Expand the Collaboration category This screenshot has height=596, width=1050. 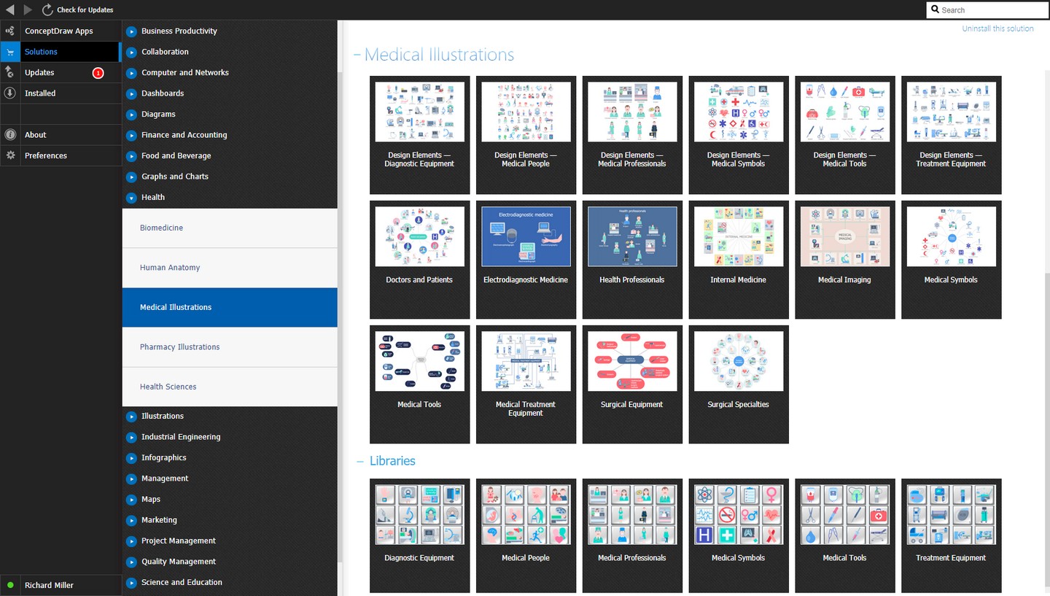click(131, 53)
